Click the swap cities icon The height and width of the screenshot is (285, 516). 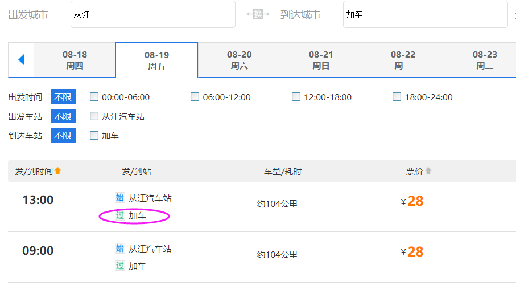tap(258, 14)
